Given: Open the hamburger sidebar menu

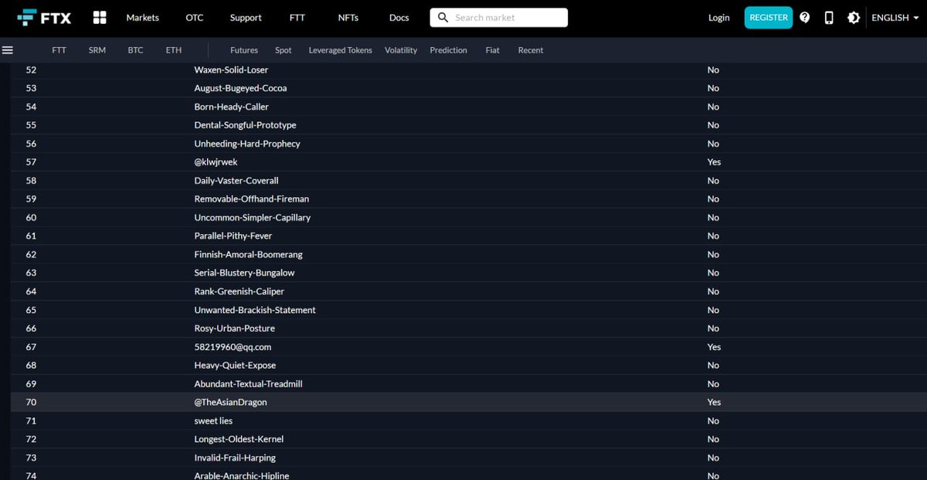Looking at the screenshot, I should (x=8, y=50).
